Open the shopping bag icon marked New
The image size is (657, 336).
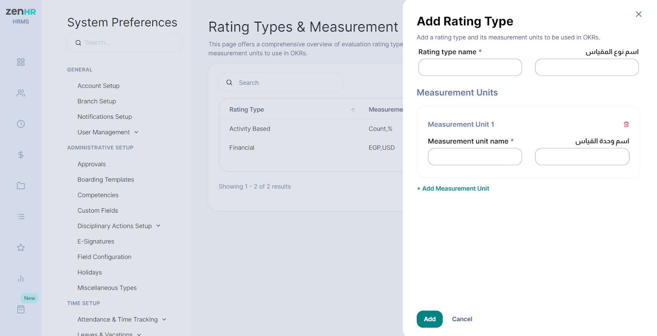tap(21, 309)
